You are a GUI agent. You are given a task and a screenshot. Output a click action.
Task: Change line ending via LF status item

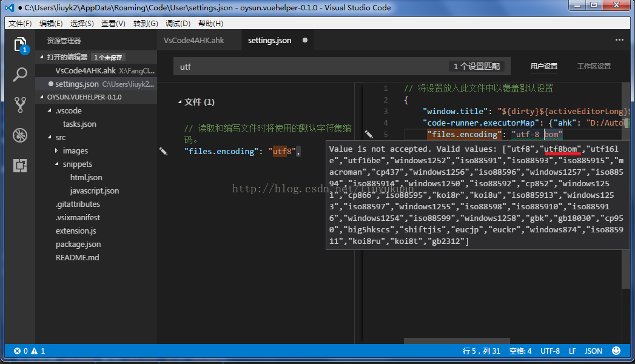(573, 351)
